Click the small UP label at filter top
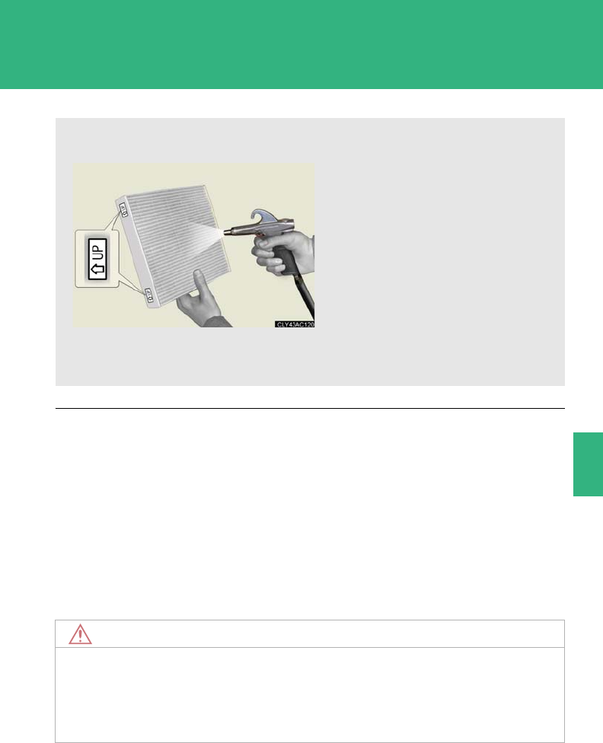Viewport: 603px width, 743px height. point(123,209)
